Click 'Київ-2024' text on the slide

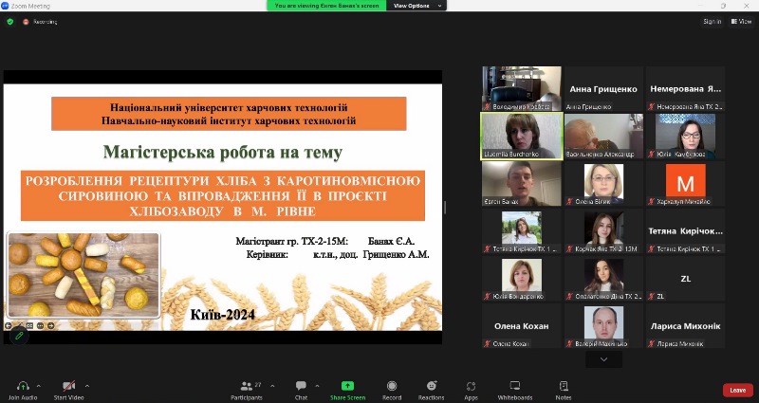(222, 315)
